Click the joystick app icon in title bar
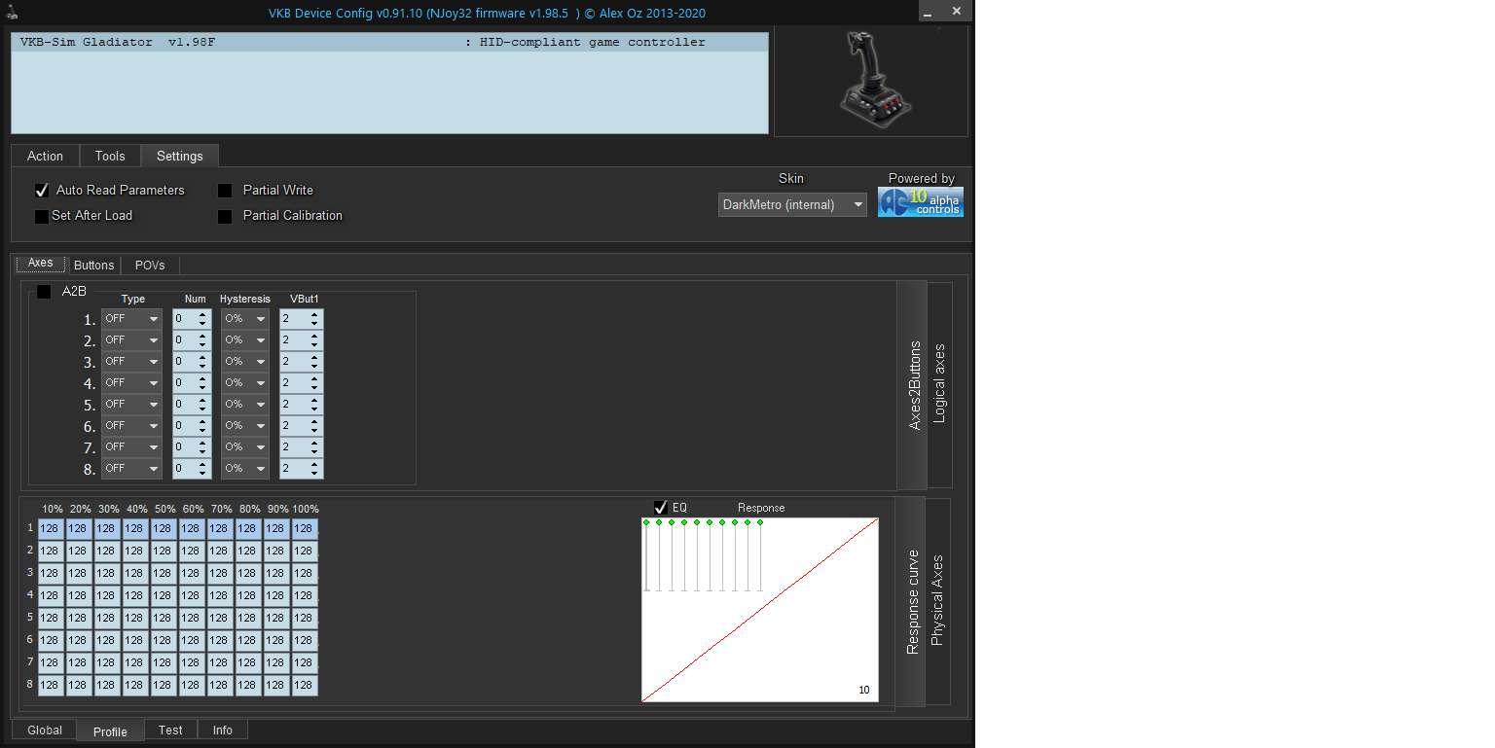The height and width of the screenshot is (748, 1495). (11, 13)
